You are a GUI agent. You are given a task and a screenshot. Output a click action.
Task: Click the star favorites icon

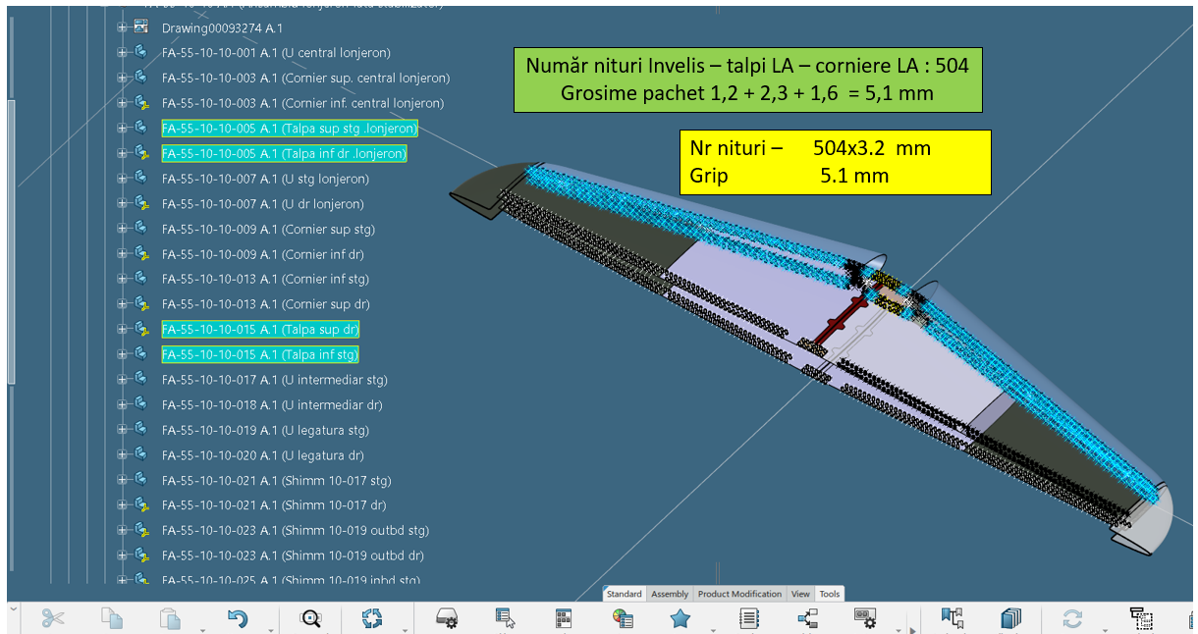coord(680,618)
